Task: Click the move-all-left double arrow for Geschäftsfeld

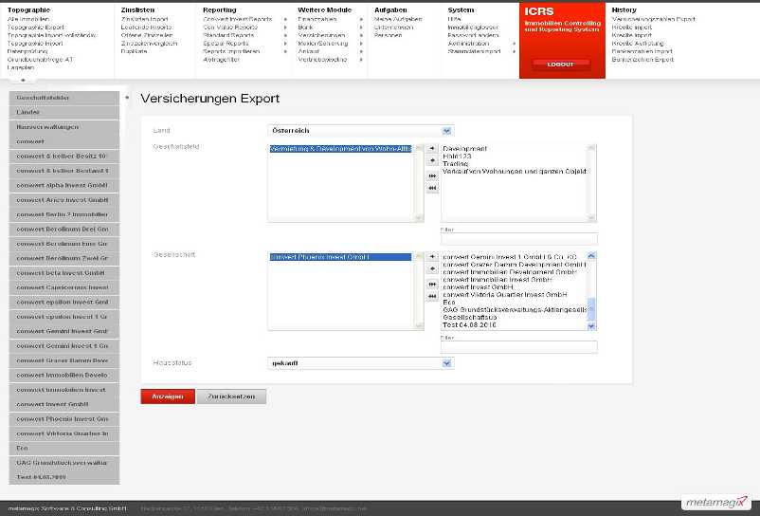Action: (432, 188)
